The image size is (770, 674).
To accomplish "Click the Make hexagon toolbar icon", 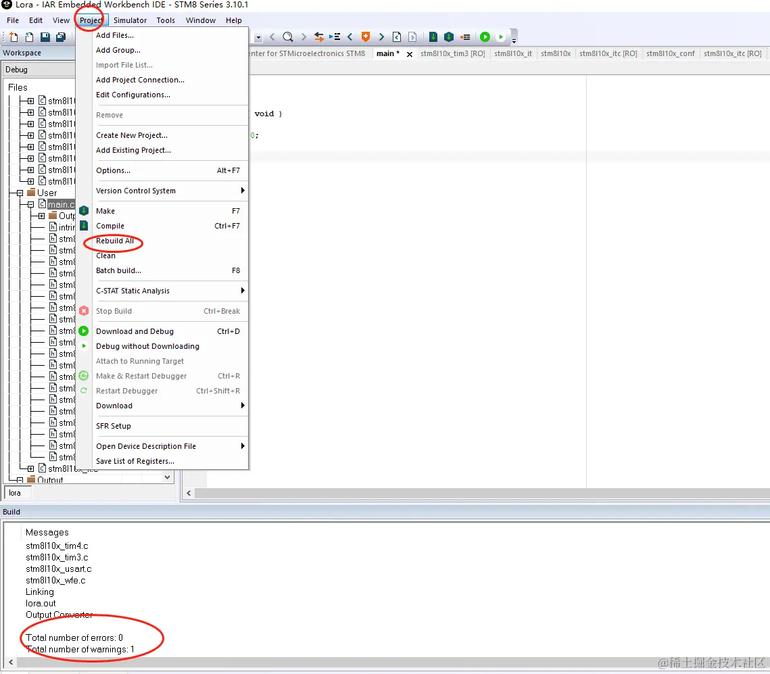I will [x=449, y=37].
